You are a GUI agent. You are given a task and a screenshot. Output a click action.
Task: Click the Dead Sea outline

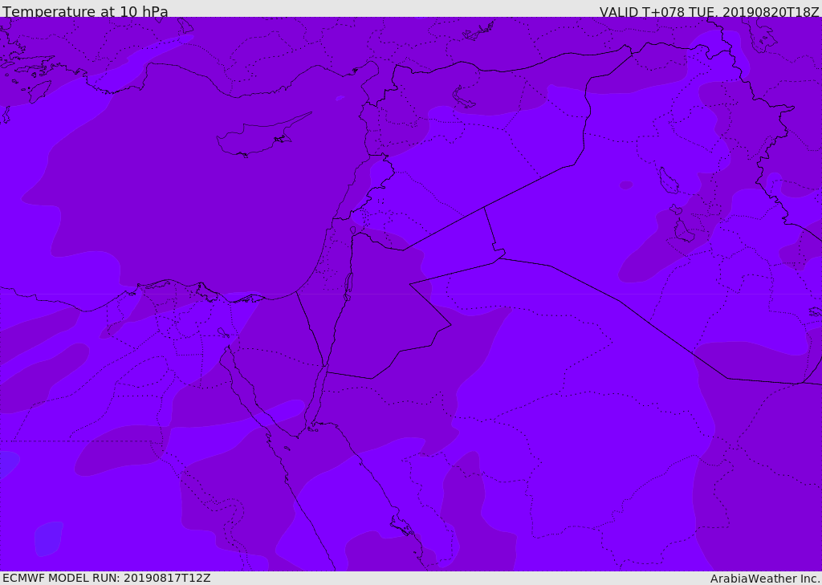click(348, 284)
